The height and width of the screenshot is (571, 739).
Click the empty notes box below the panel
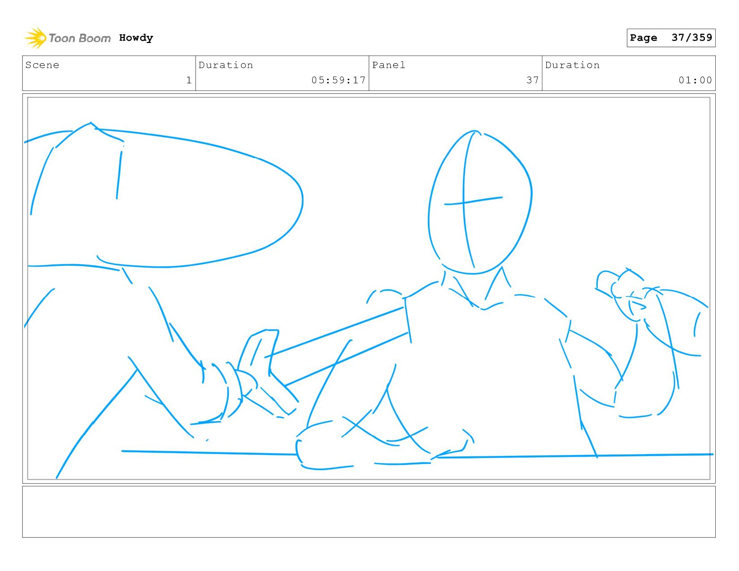[369, 512]
